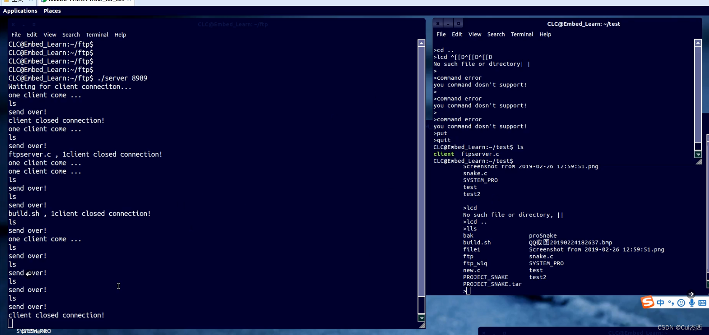Viewport: 709px width, 335px height.
Task: Toggle punctuation mode in IME bar
Action: [x=671, y=303]
